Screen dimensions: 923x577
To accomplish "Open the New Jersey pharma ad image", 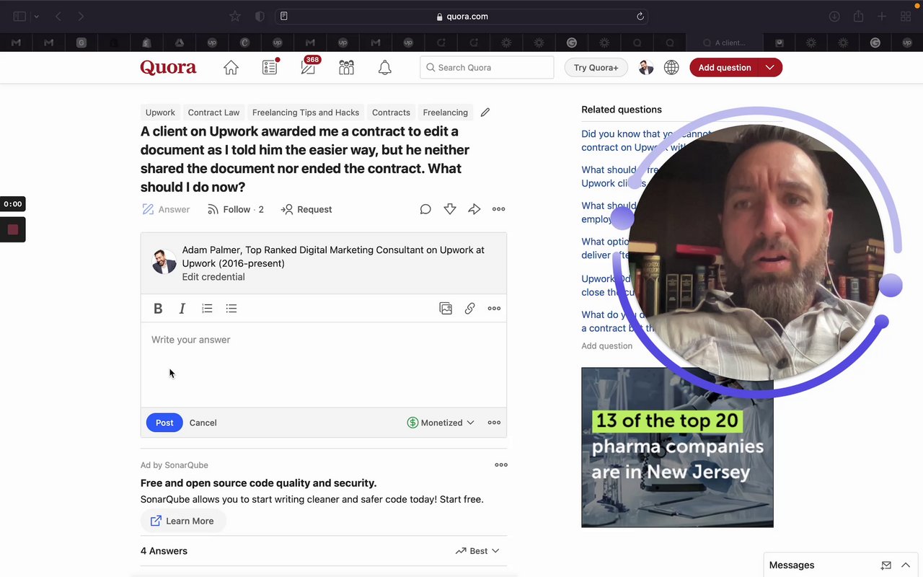I will coord(677,447).
